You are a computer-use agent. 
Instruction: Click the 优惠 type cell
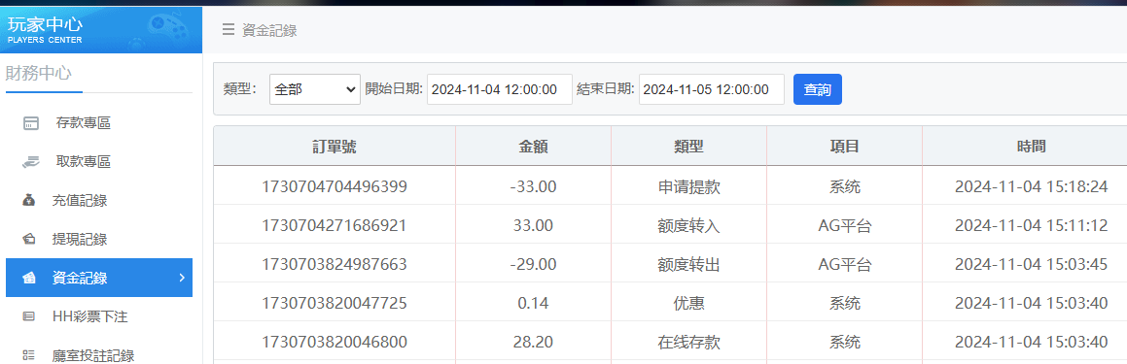coord(688,303)
